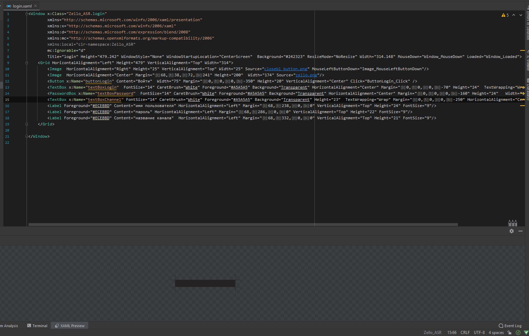Change the 4 spaces indent setting
Image resolution: width=529 pixels, height=336 pixels.
click(x=496, y=333)
